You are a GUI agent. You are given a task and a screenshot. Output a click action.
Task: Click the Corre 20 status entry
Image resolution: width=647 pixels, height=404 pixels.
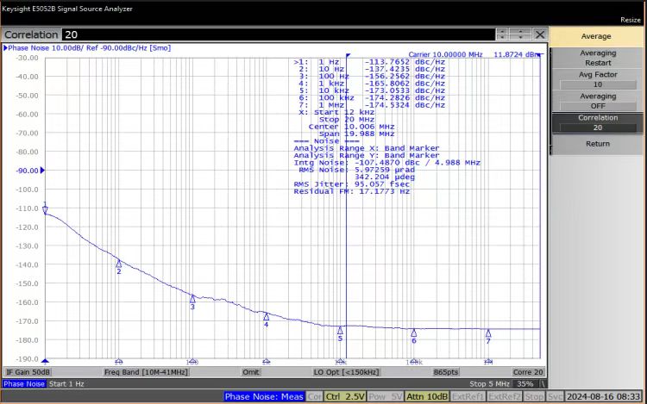[528, 372]
